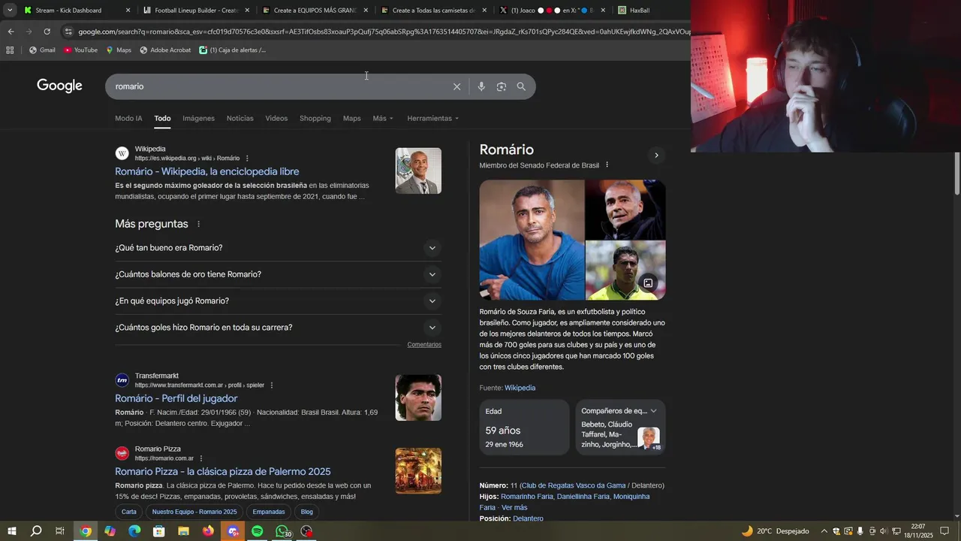The width and height of the screenshot is (961, 541).
Task: Open WhatsApp from the taskbar
Action: pos(282,531)
